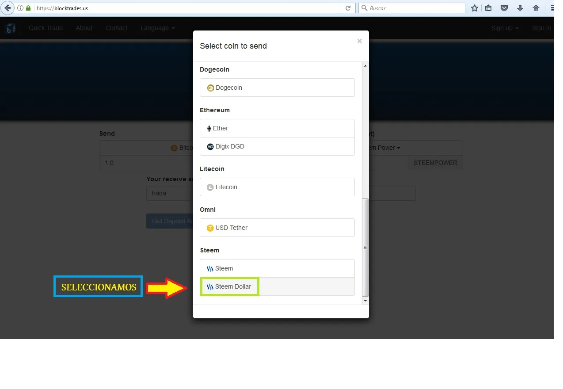Choose Litecoin as the coin to send
This screenshot has width=563, height=389.
(277, 187)
